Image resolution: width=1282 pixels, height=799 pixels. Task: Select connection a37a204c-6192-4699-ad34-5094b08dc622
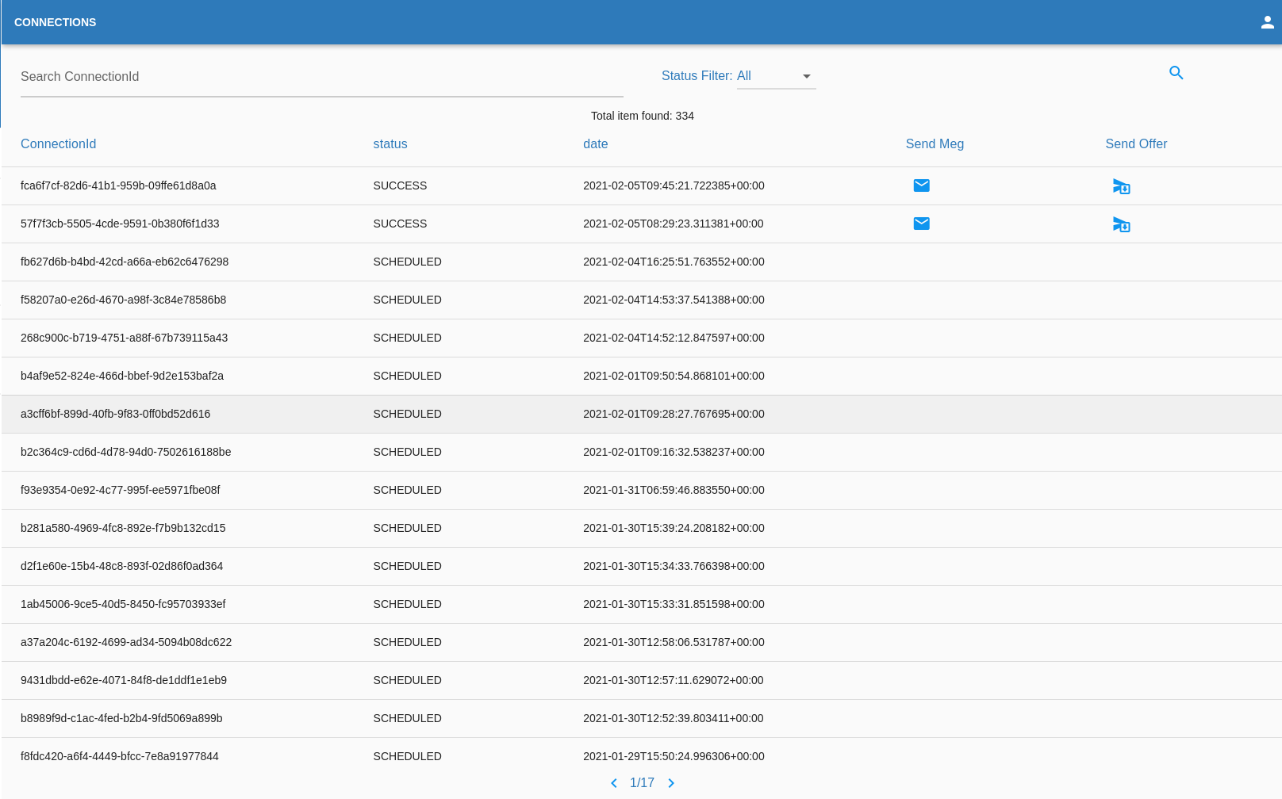(x=126, y=642)
